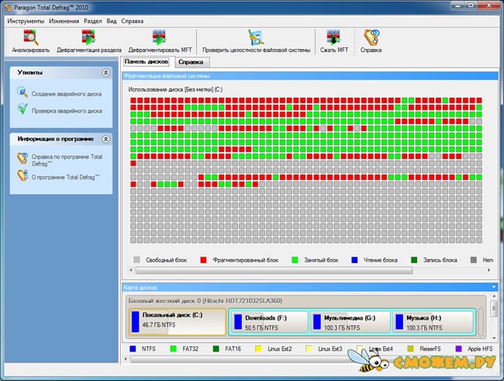
Task: Click the Linux Ext2 yellow legend swatch
Action: click(x=258, y=349)
